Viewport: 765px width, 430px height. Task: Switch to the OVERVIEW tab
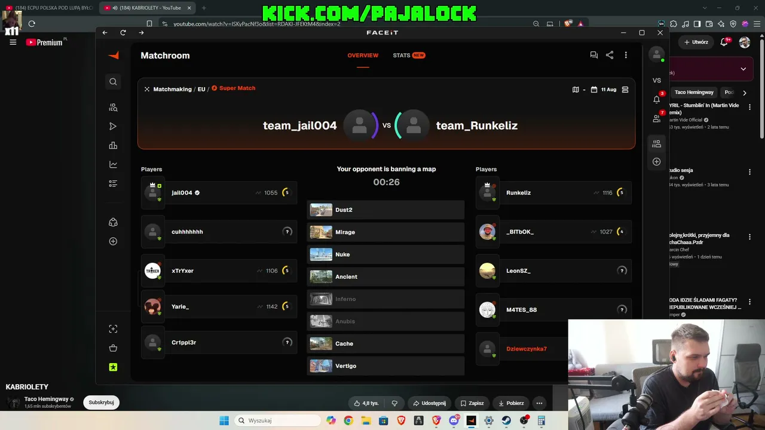[363, 56]
